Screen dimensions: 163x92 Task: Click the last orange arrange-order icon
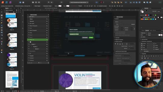[121, 2]
